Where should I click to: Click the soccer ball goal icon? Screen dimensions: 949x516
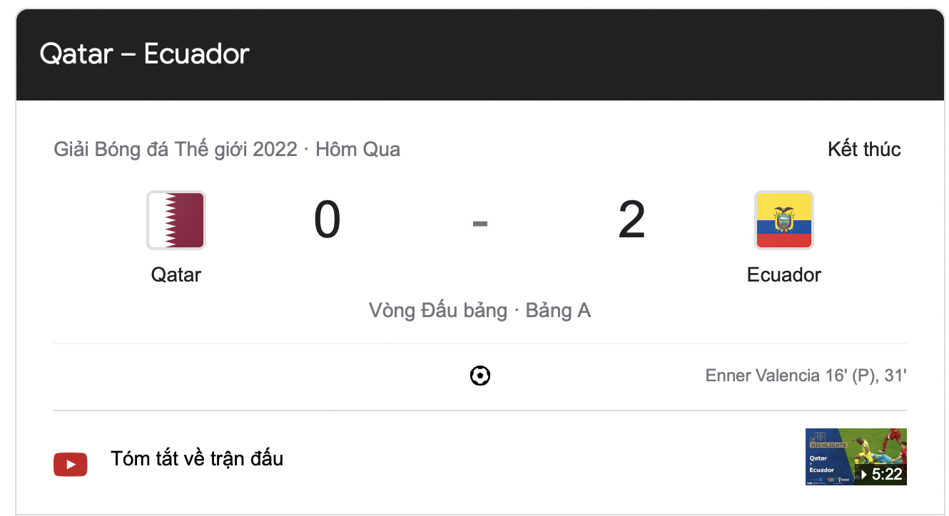tap(480, 376)
